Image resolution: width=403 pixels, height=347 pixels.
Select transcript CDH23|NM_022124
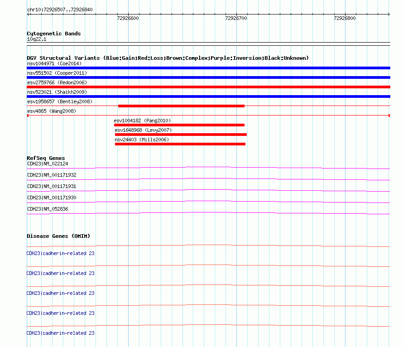click(x=48, y=164)
